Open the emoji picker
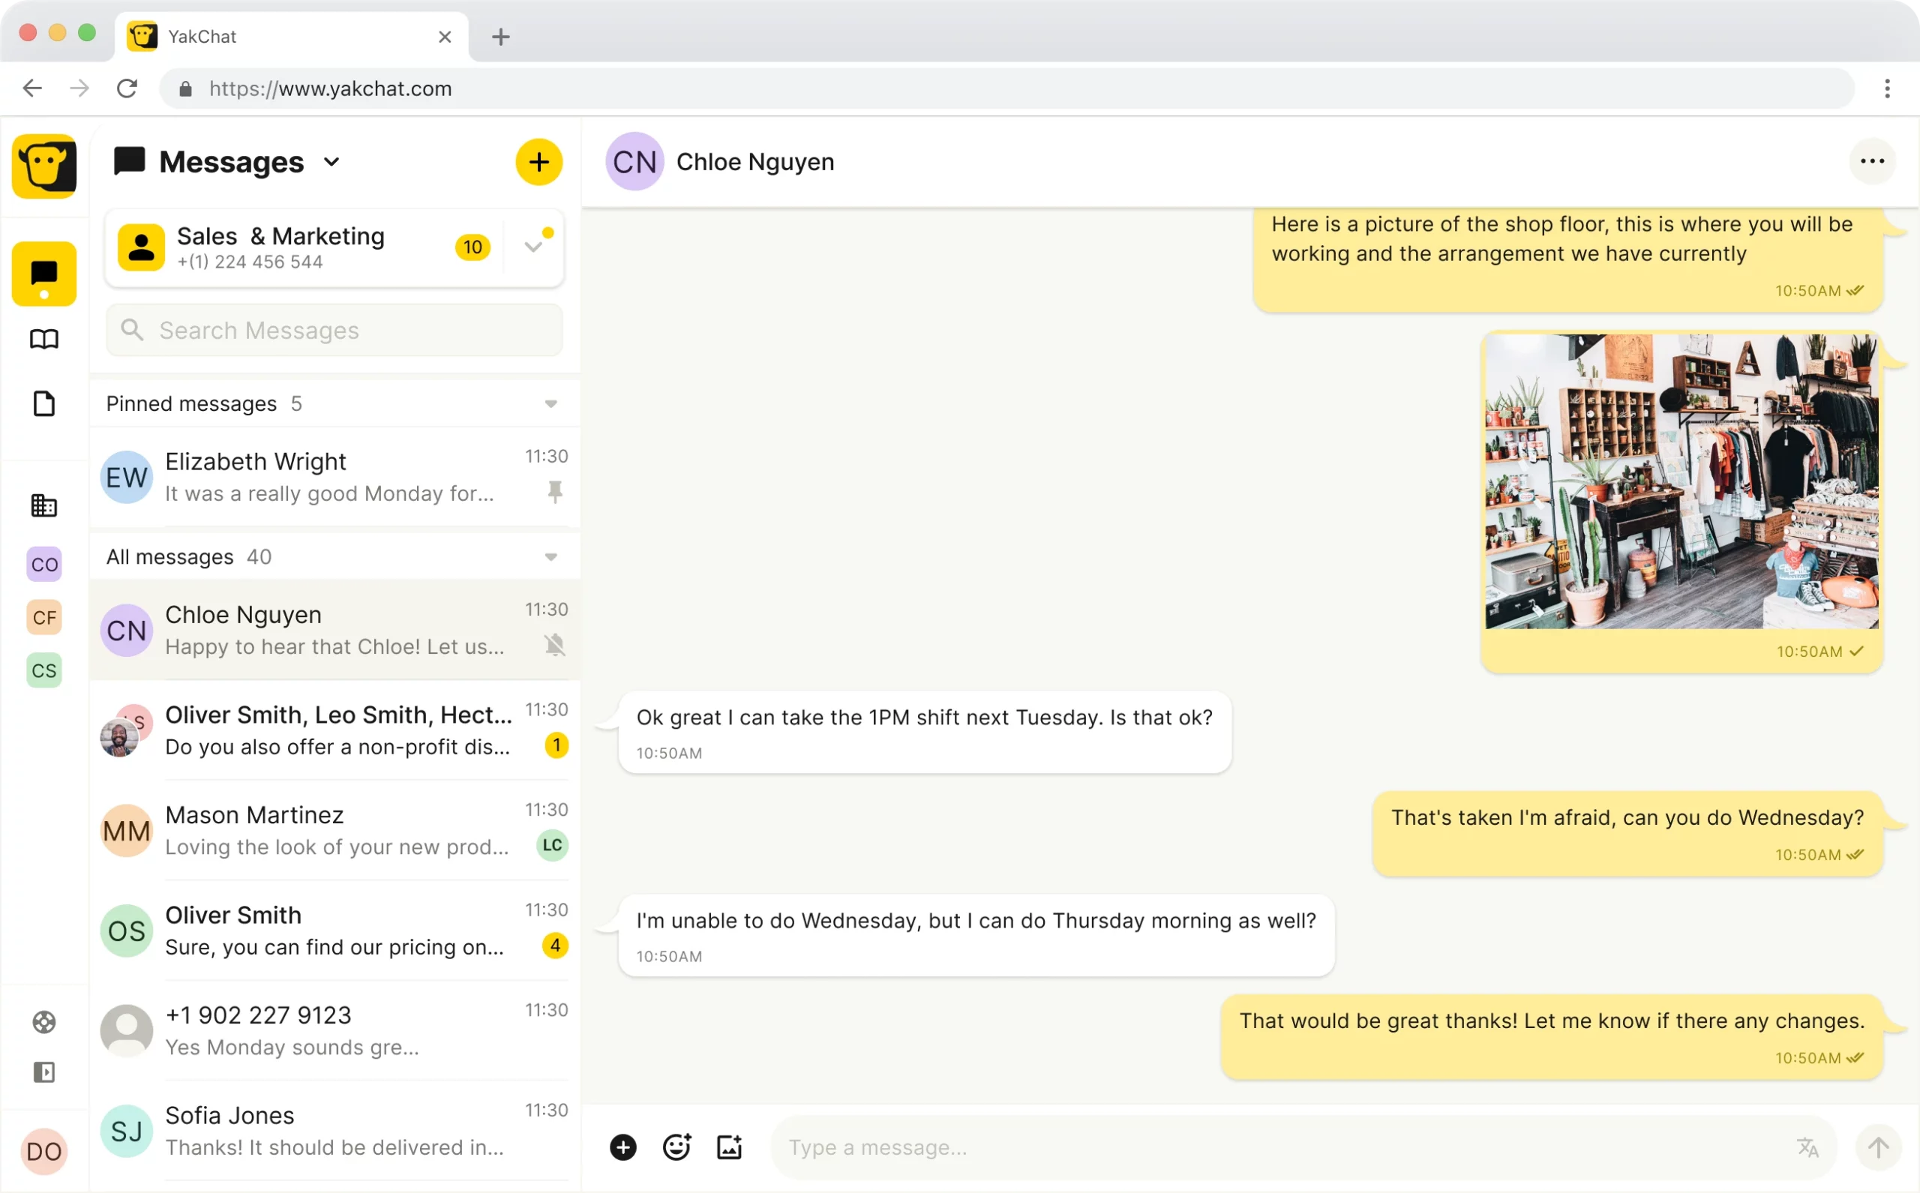Viewport: 1920px width, 1193px height. [676, 1147]
